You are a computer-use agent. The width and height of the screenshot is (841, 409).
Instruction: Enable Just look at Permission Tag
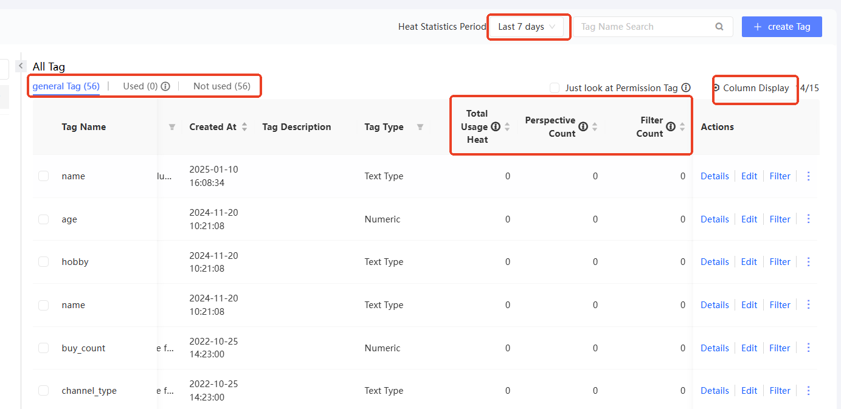[555, 88]
